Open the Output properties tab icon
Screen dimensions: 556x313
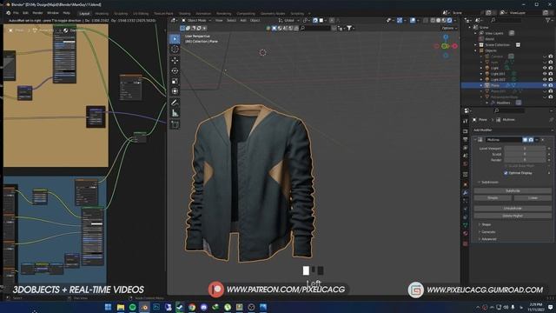[x=466, y=139]
